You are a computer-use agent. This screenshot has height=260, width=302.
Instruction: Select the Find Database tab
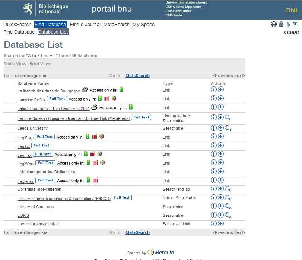(51, 25)
